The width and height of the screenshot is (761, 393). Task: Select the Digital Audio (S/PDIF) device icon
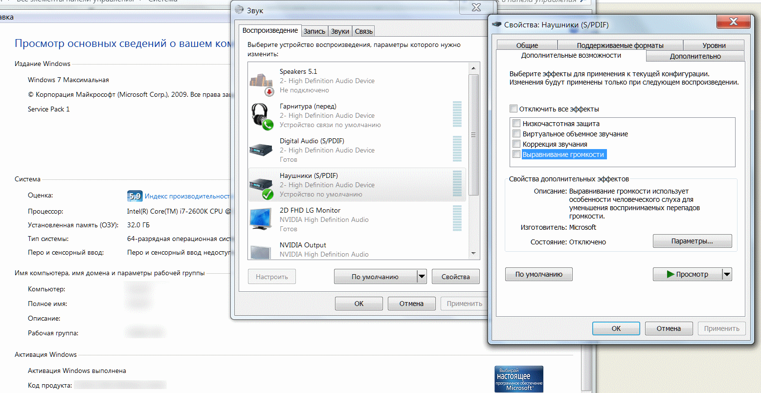point(262,150)
